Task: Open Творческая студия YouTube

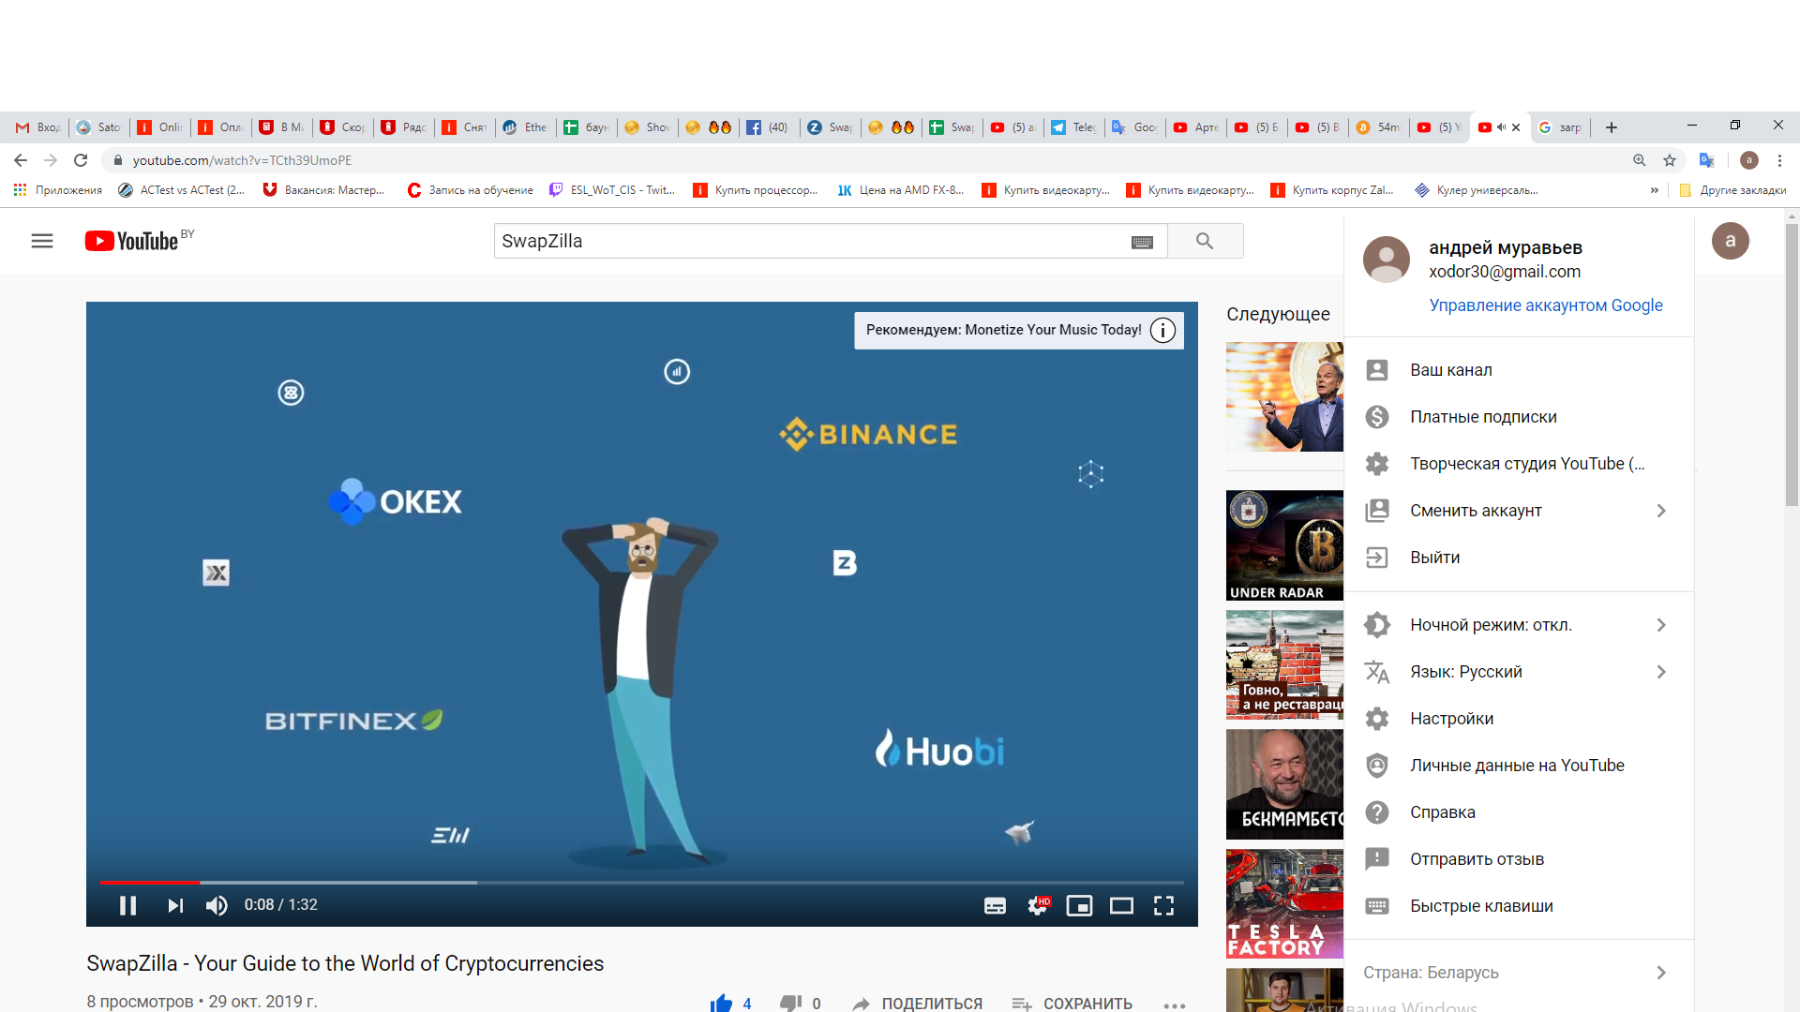Action: click(1519, 464)
